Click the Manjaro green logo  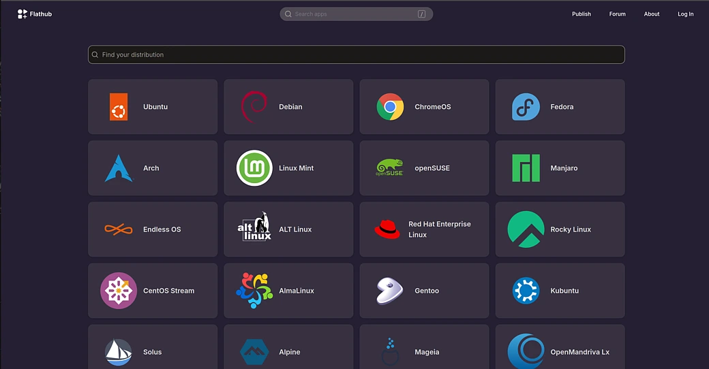tap(526, 168)
